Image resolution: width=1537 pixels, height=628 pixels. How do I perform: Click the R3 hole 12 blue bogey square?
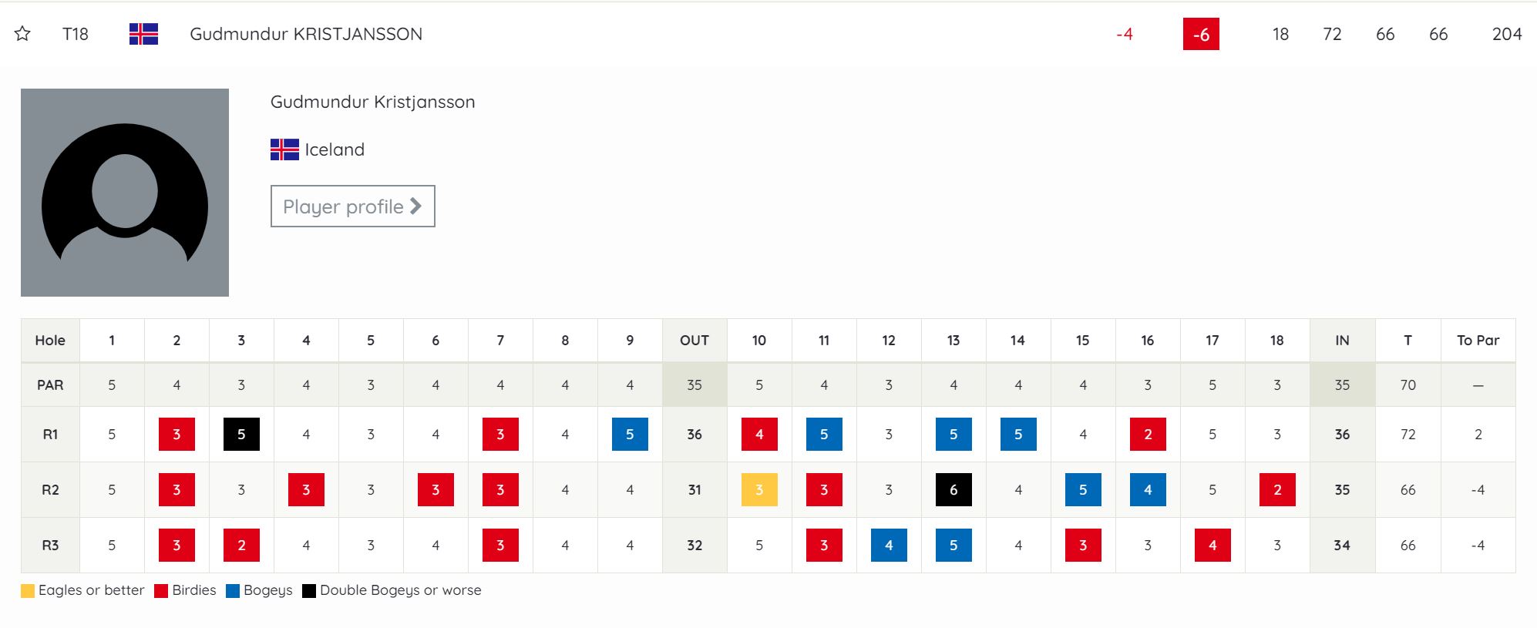[889, 546]
